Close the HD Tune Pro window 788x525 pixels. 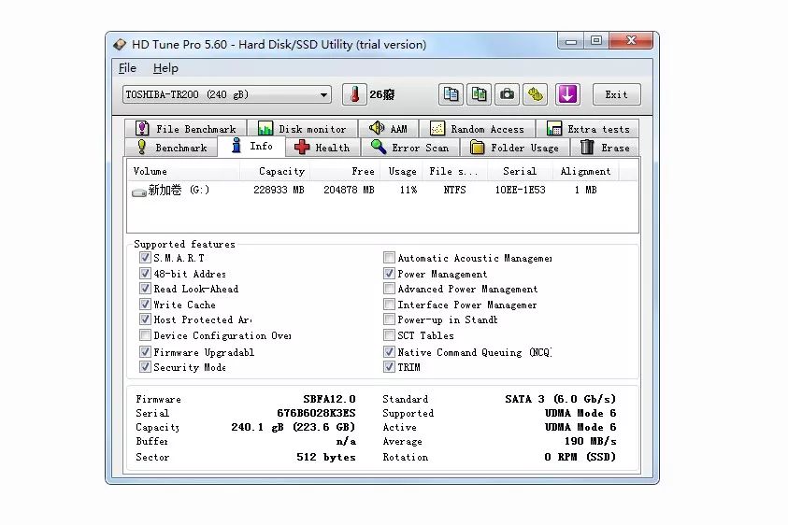coord(631,40)
